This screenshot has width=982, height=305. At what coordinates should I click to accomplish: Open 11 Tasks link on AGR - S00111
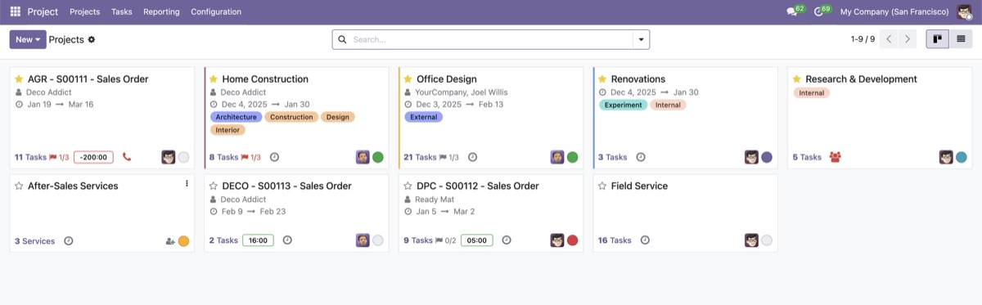[x=30, y=157]
